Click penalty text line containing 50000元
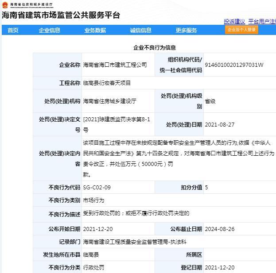This screenshot has width=276, height=273. pyautogui.click(x=128, y=164)
